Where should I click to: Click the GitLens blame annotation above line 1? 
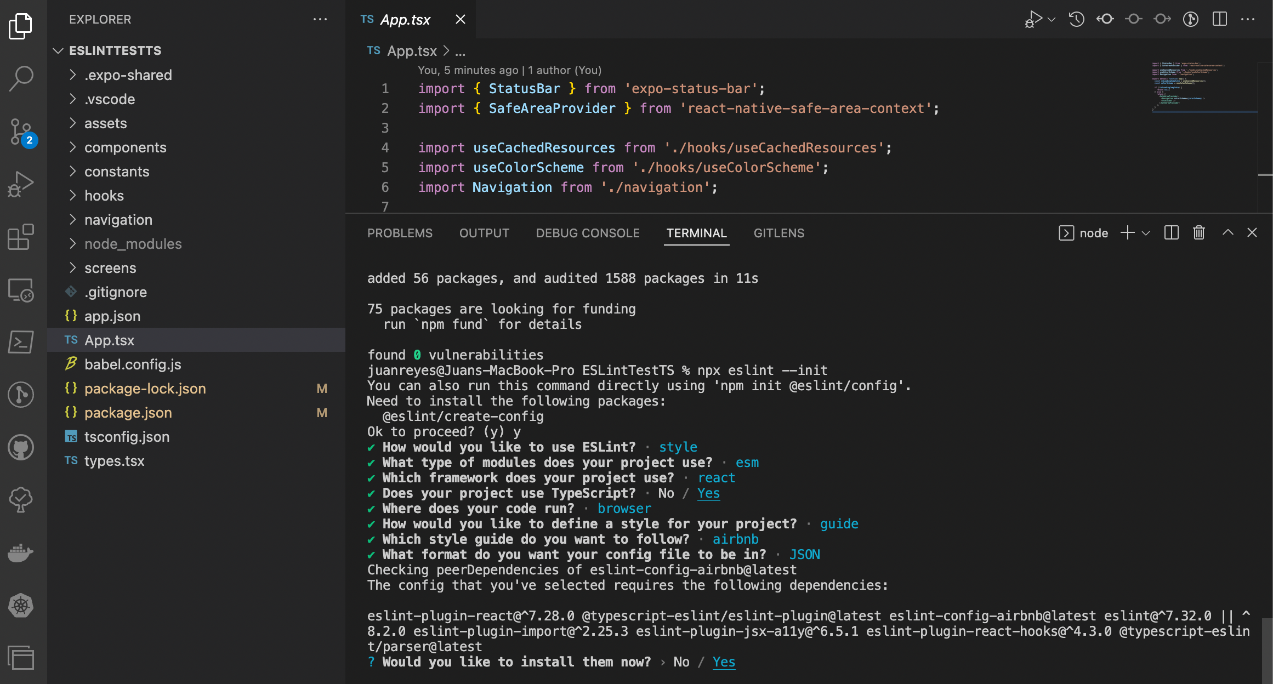click(x=509, y=70)
